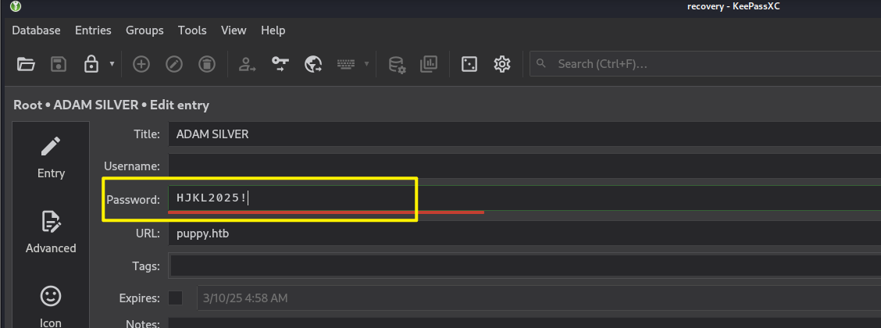This screenshot has height=328, width=881.
Task: Select the Icon sidebar section
Action: coord(51,306)
